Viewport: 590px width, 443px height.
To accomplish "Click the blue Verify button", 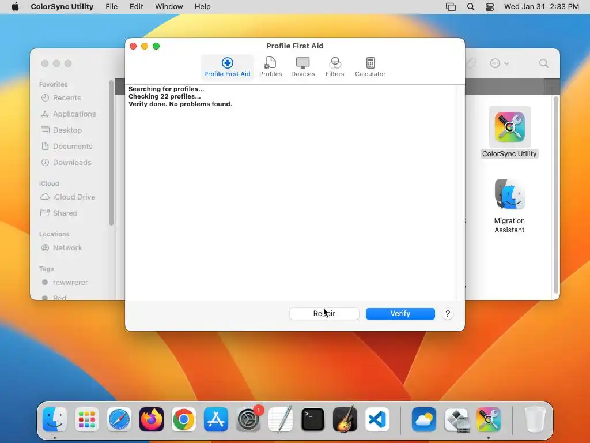I will (x=400, y=313).
